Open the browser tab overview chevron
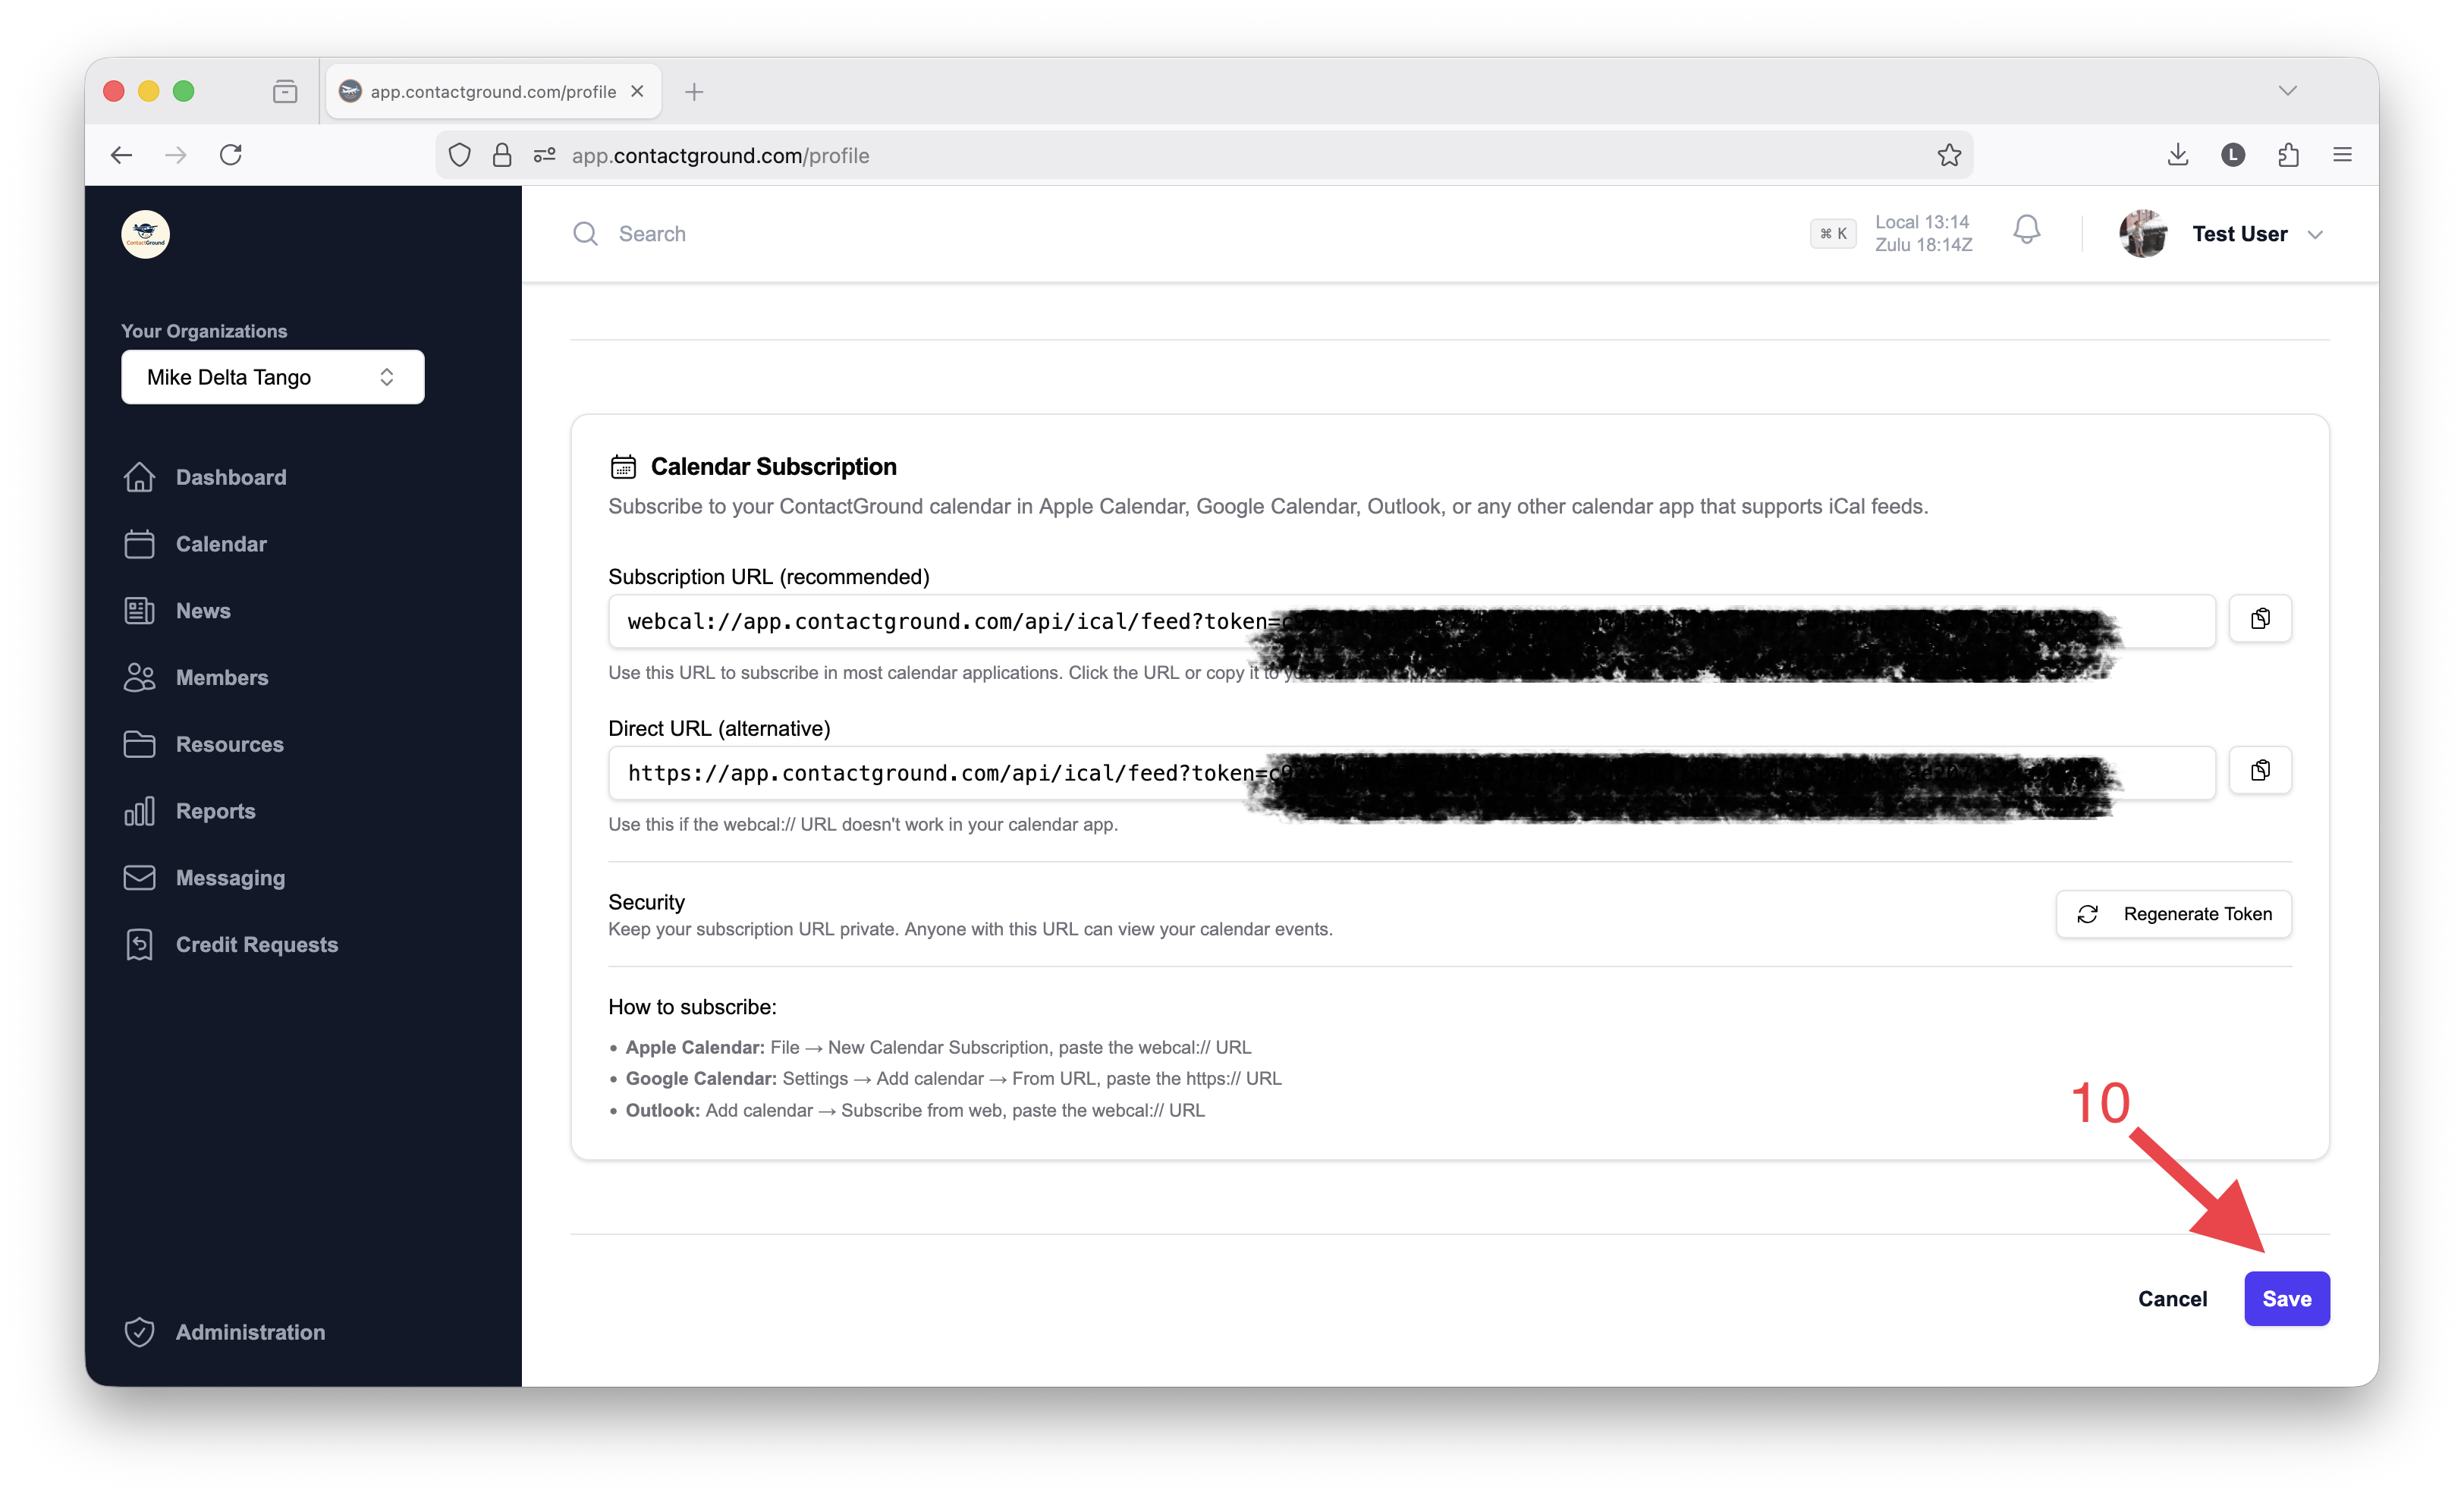 click(2288, 91)
